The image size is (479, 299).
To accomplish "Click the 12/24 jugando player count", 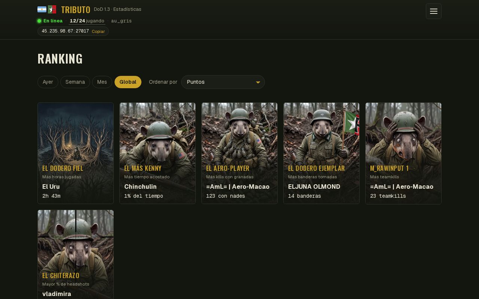I will point(87,21).
